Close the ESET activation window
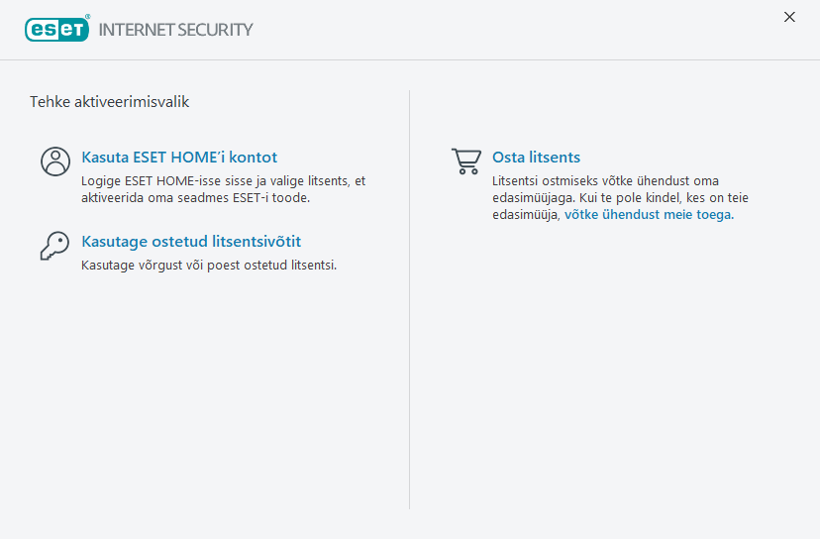 (x=789, y=17)
